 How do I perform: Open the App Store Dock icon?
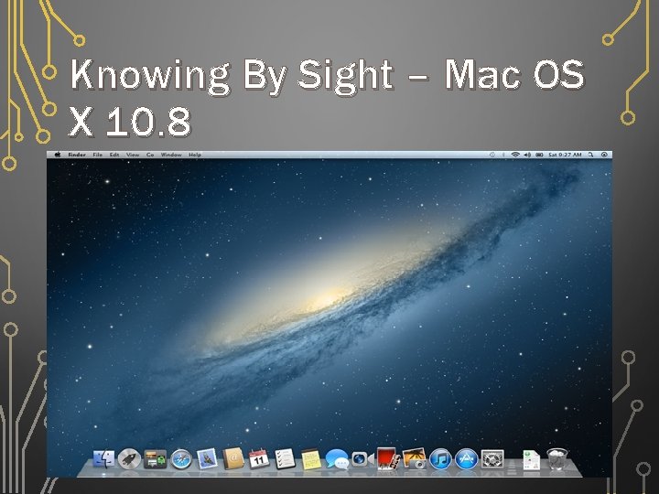[x=467, y=459]
